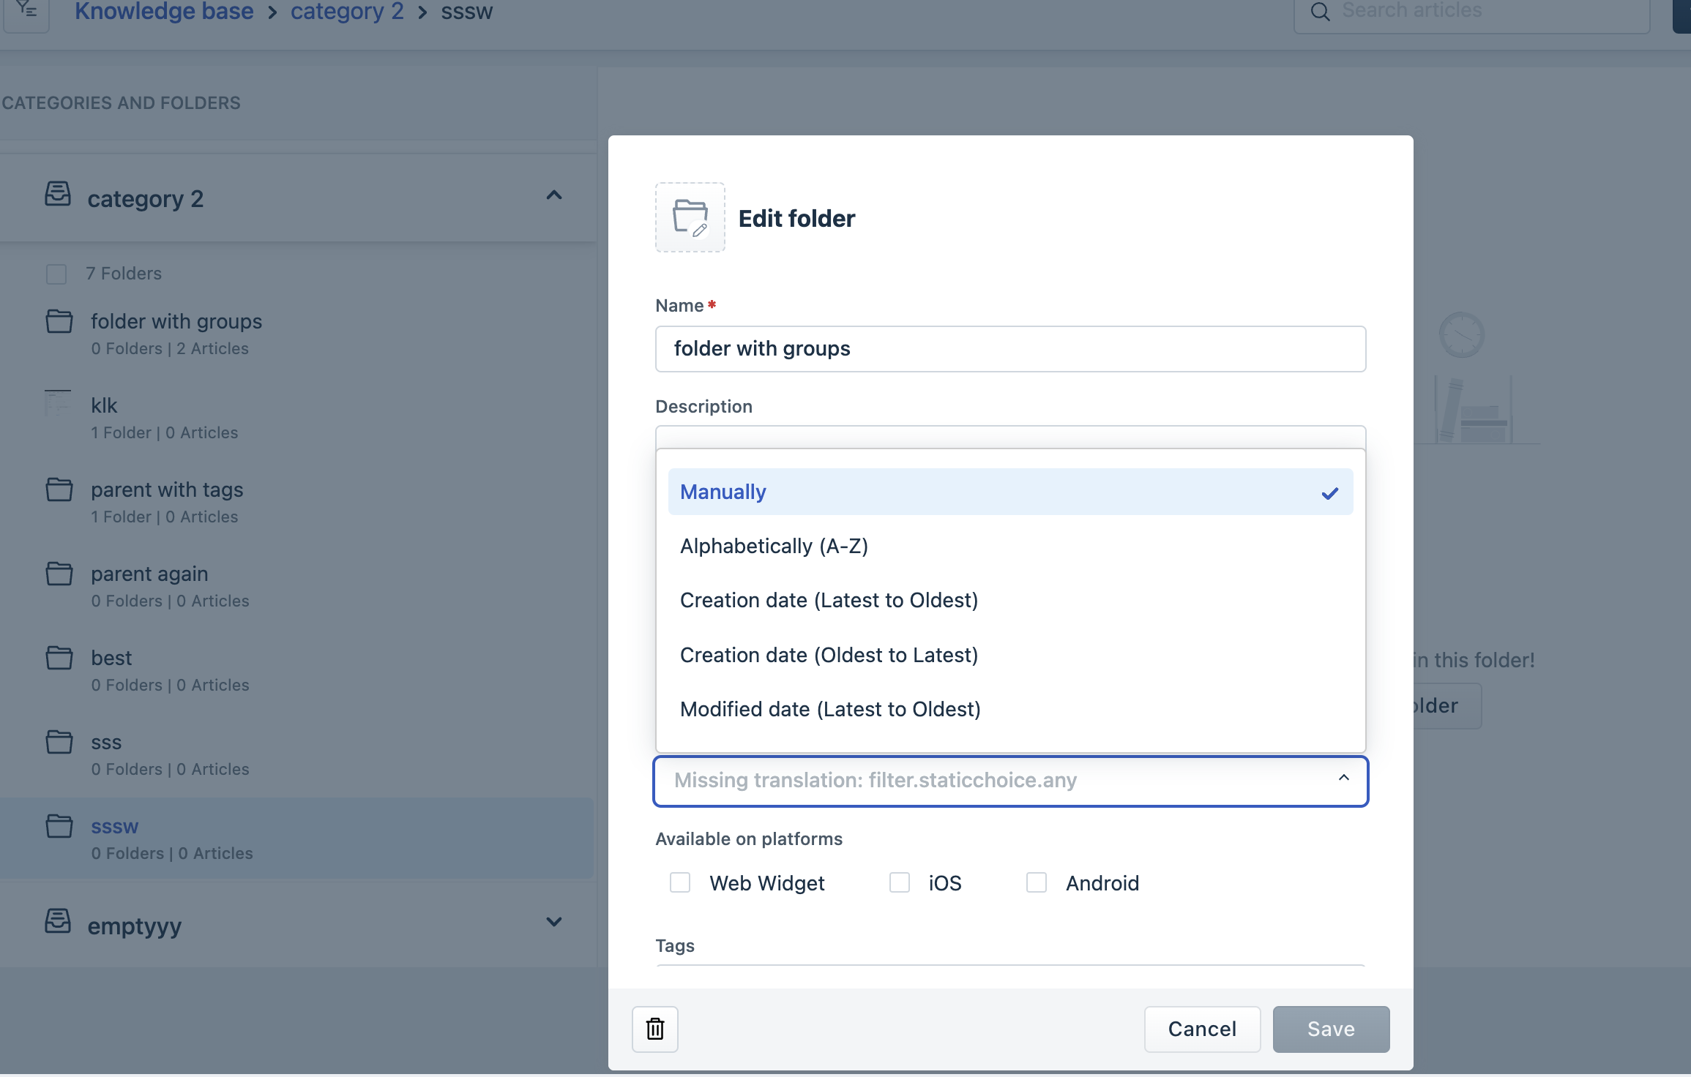
Task: Open the Knowledge base breadcrumb link
Action: [164, 12]
